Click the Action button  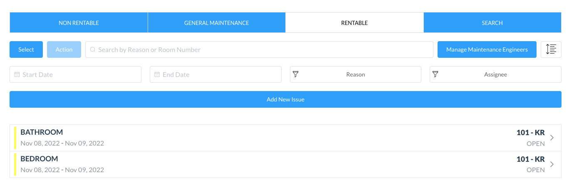coord(64,49)
